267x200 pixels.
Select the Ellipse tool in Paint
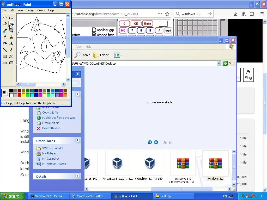coord(5,63)
